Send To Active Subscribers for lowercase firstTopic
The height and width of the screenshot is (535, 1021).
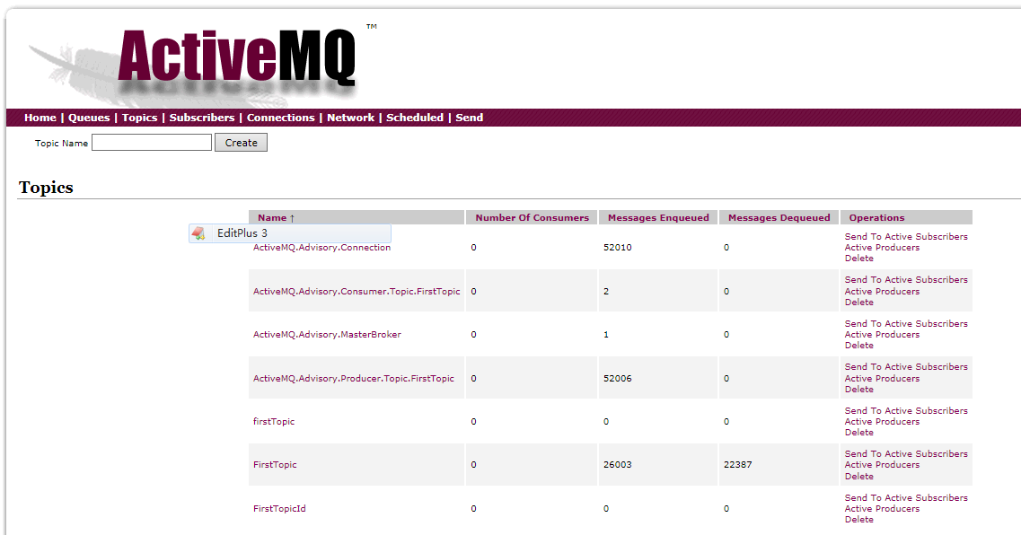pos(906,411)
